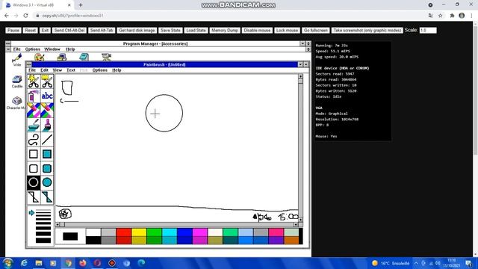Select the Brush tool
This screenshot has width=478, height=269.
point(47,125)
